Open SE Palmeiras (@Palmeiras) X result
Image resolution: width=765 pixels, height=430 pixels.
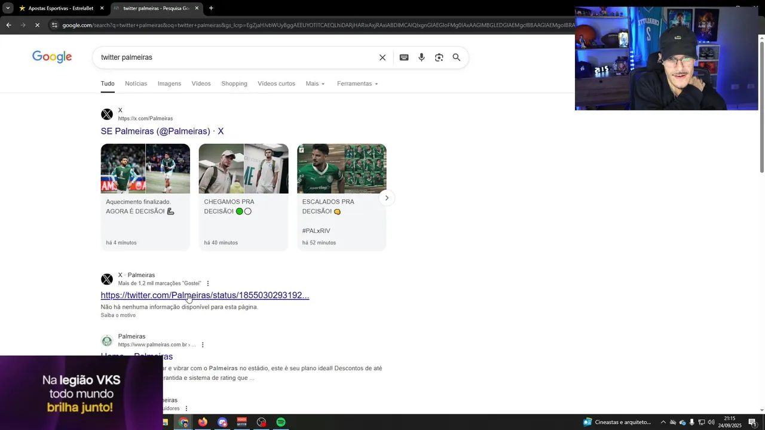click(162, 131)
